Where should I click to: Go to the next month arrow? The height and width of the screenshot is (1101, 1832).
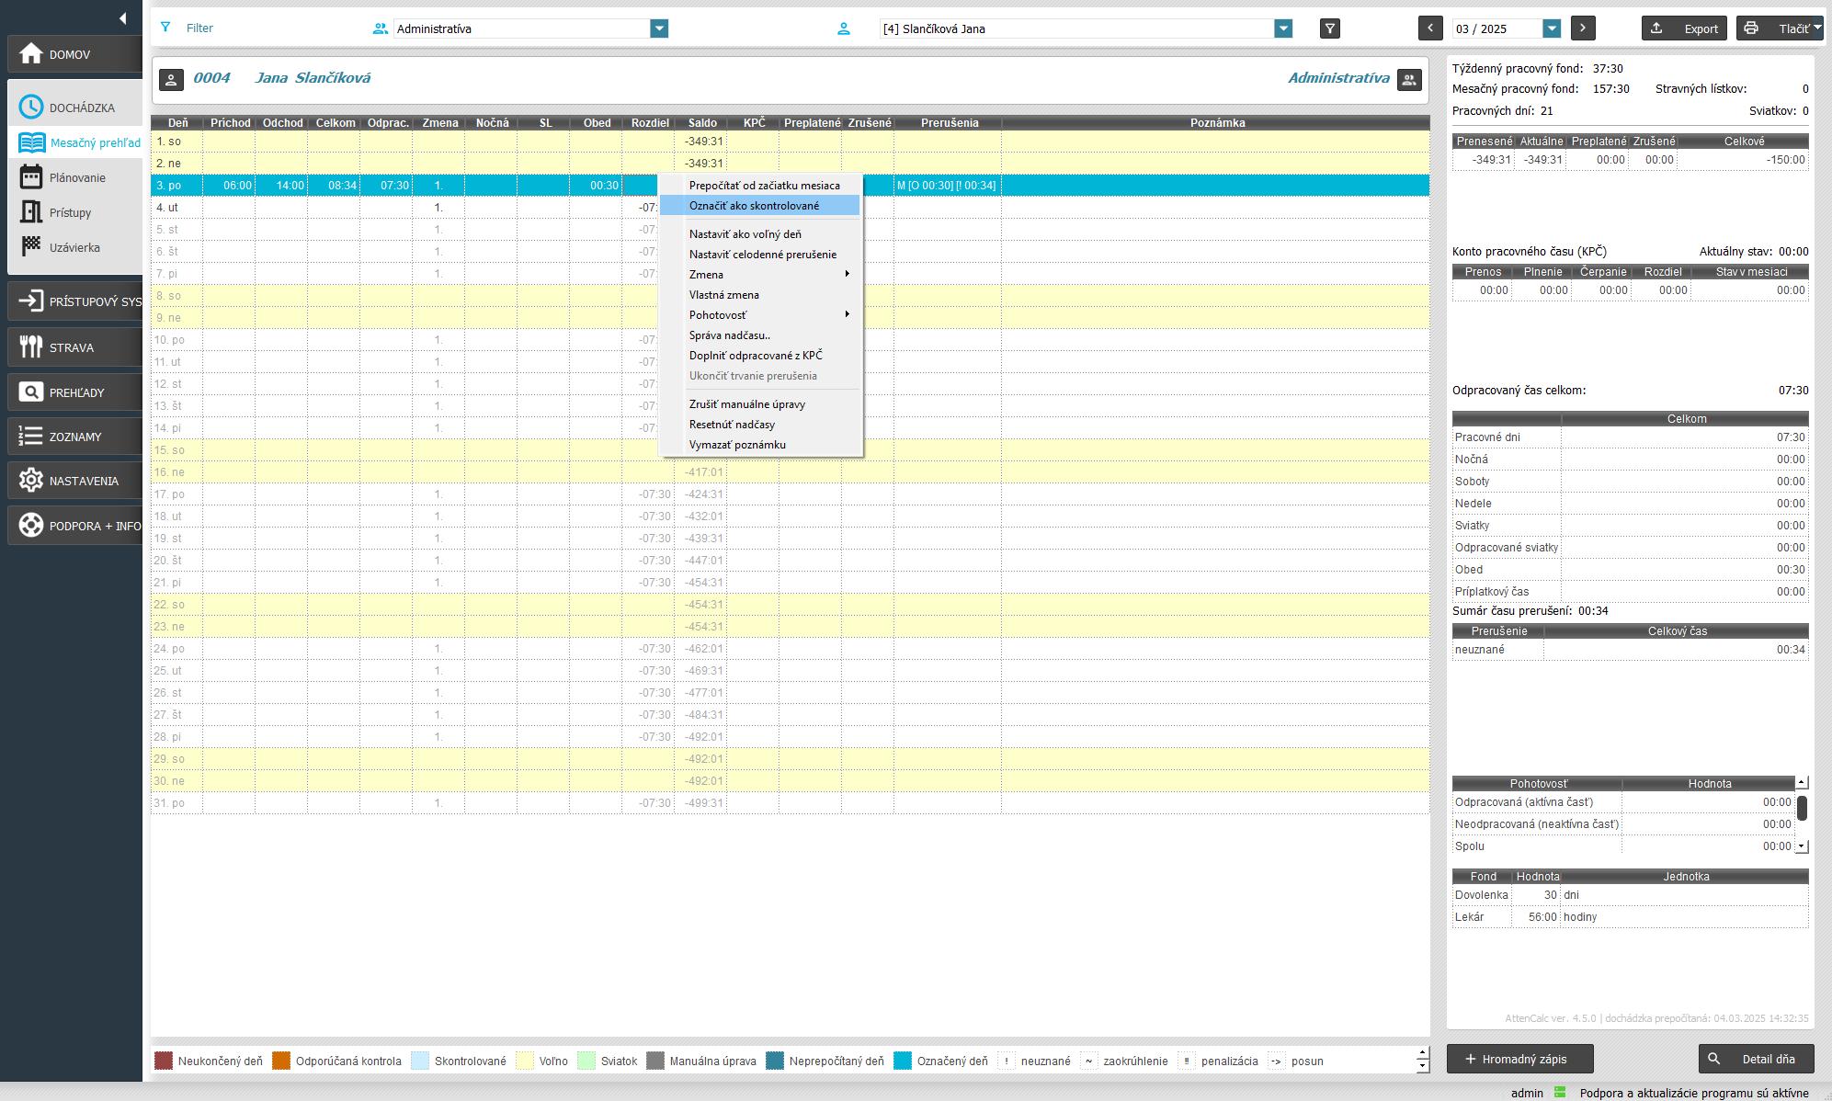[1583, 28]
